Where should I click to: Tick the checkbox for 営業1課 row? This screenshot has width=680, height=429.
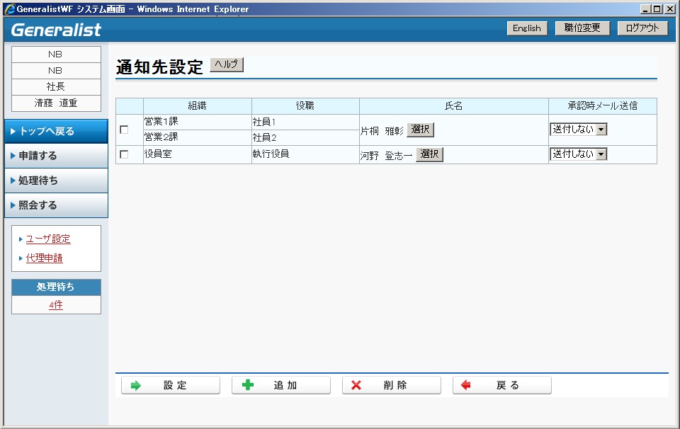[x=124, y=130]
